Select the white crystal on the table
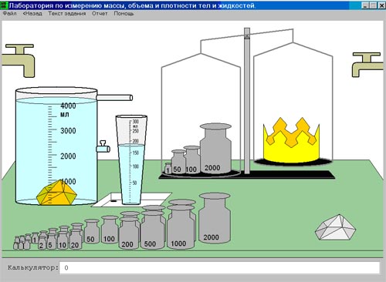The width and height of the screenshot is (386, 282). coord(335,227)
